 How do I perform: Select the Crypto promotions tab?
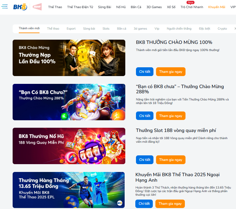222,28
